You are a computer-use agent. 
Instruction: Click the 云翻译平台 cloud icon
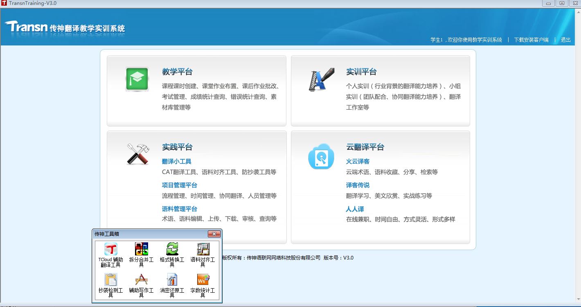point(321,156)
